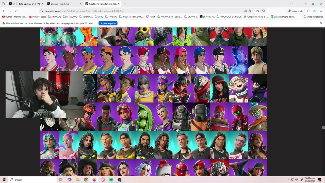Select the Jack Sparrow pirate skin thumbnail

coord(257,145)
